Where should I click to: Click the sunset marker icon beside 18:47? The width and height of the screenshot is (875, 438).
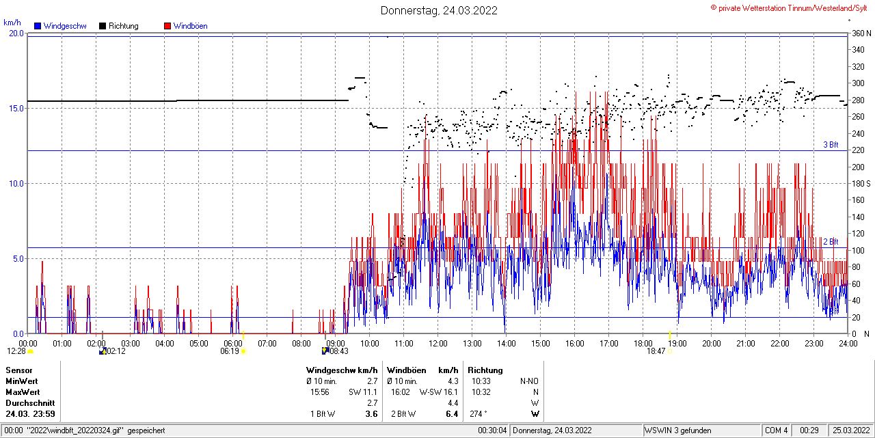click(x=670, y=351)
